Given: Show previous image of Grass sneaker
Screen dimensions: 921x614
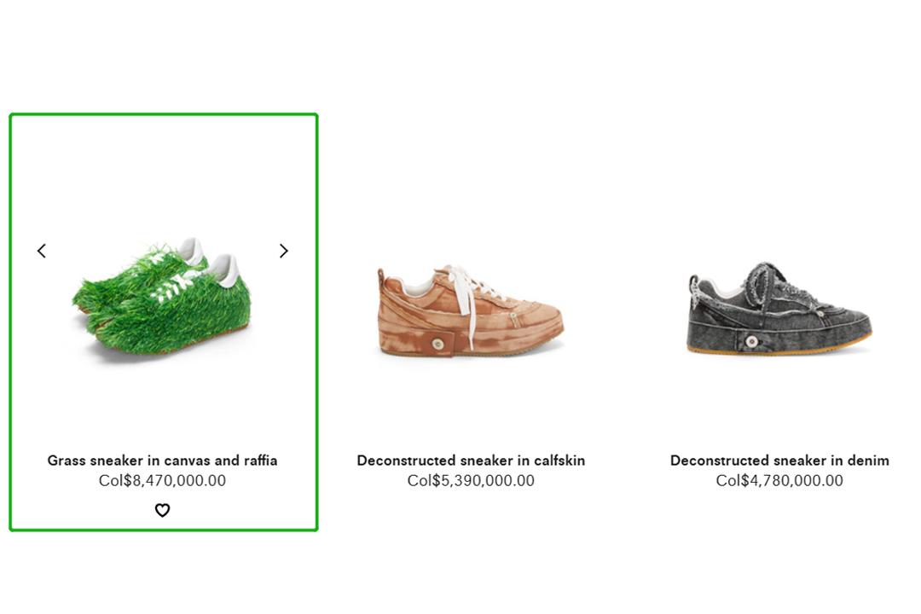Looking at the screenshot, I should (x=42, y=251).
